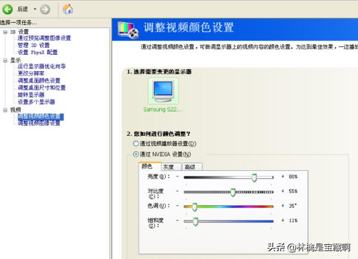358x259 pixels.
Task: Select 调整视频图像设置 tree item
Action: click(39, 123)
